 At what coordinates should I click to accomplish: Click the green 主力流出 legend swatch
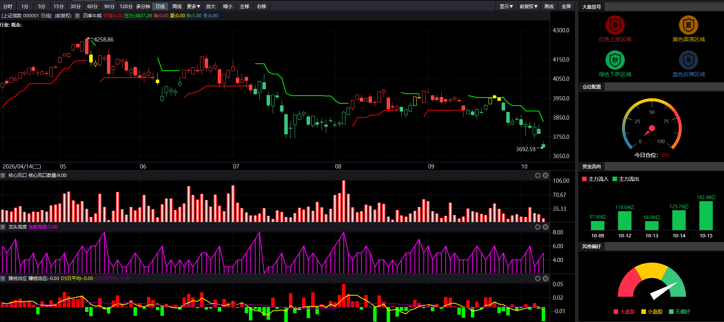[615, 179]
